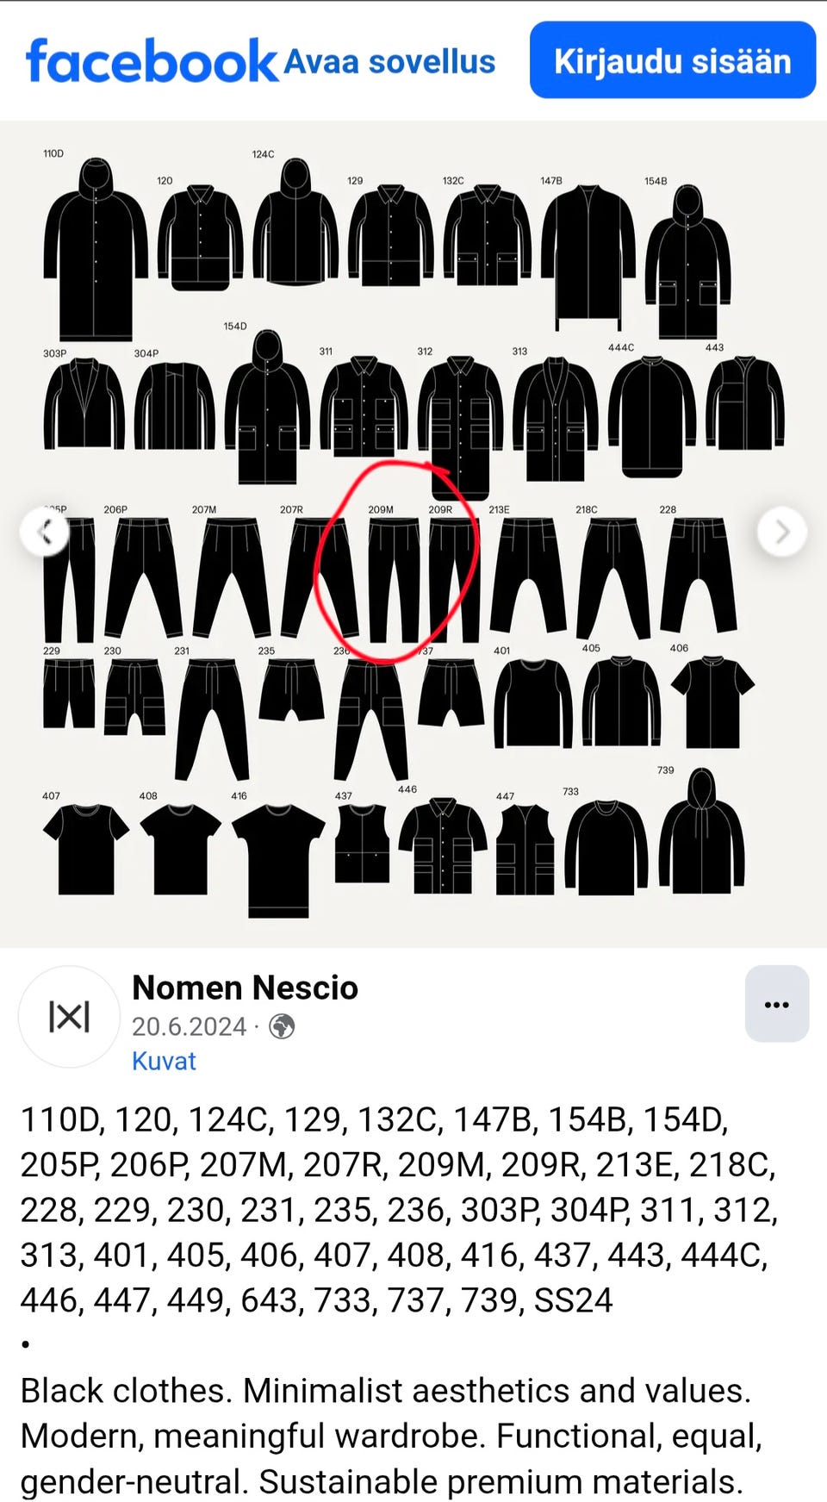Go to next photo with right arrow
Image resolution: width=827 pixels, height=1502 pixels.
click(781, 532)
